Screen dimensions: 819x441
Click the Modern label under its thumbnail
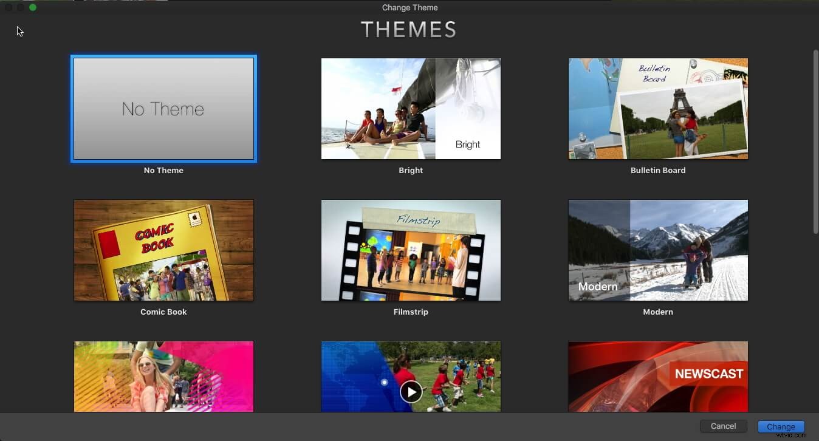657,312
